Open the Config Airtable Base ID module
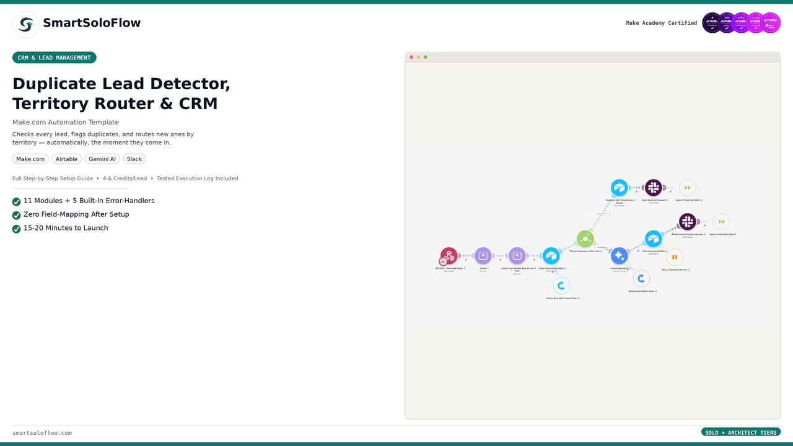This screenshot has height=446, width=793. (517, 256)
